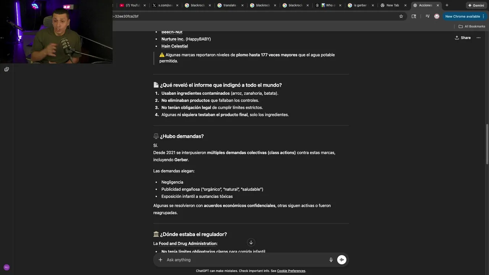The height and width of the screenshot is (275, 489).
Task: Click the scroll-to-bottom arrow button
Action: tap(251, 243)
